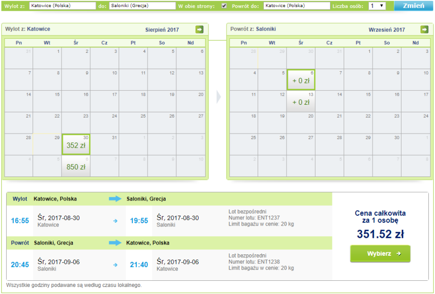Click the return departure time 20:45
Screen dimensions: 435x294
click(x=20, y=265)
